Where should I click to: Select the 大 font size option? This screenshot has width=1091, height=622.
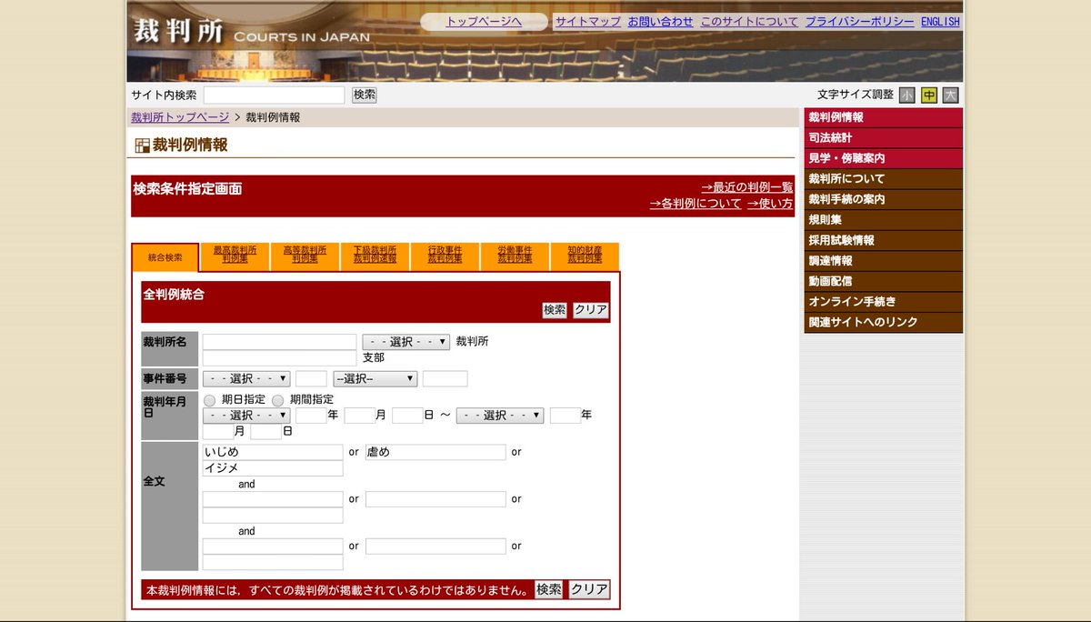tap(948, 94)
